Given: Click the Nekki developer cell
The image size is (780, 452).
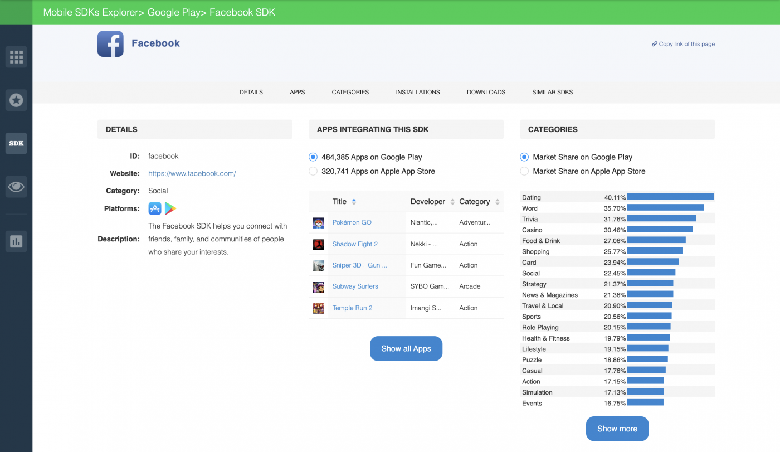Looking at the screenshot, I should [x=424, y=244].
